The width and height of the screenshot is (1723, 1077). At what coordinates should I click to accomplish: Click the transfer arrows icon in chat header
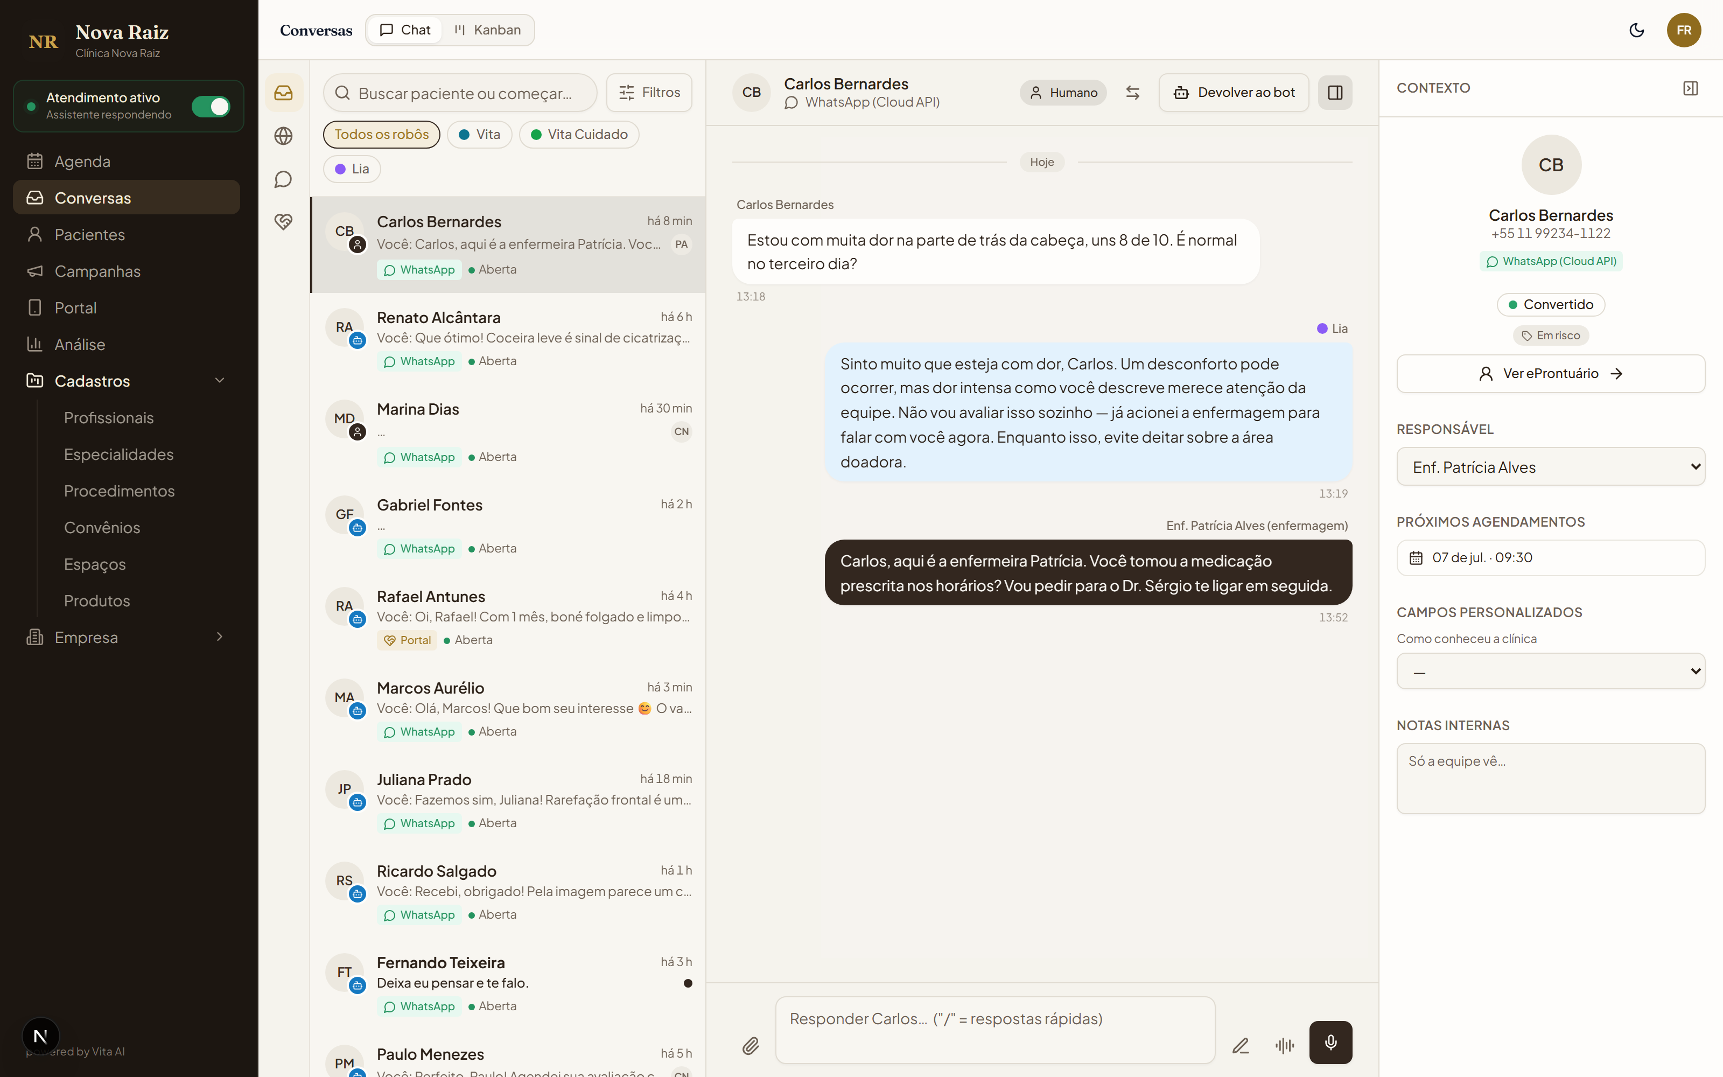pos(1133,93)
